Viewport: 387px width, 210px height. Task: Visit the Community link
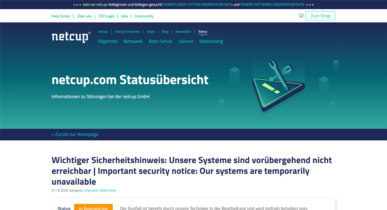pos(144,16)
